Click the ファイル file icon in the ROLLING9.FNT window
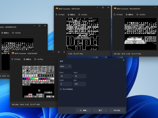This screenshot has width=158, height=118. [x=114, y=15]
